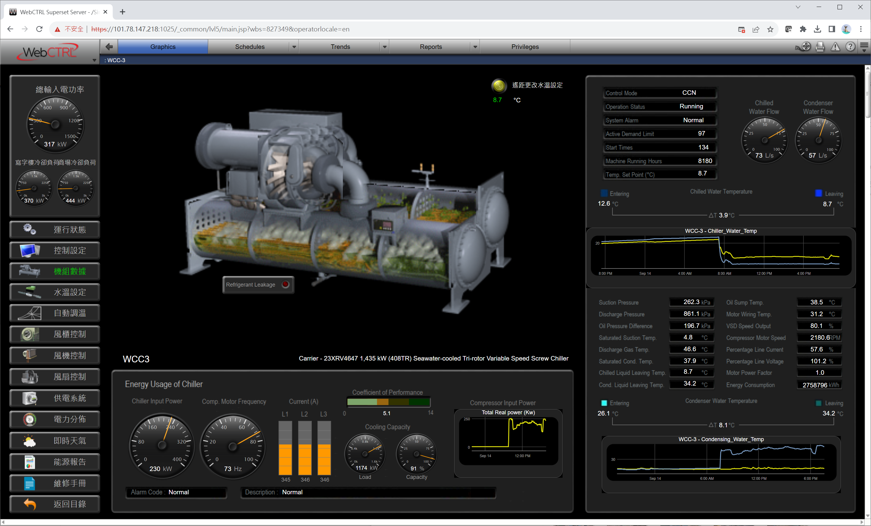Screen dimensions: 871x526
Task: Click the Control Mode CCN field
Action: (660, 93)
